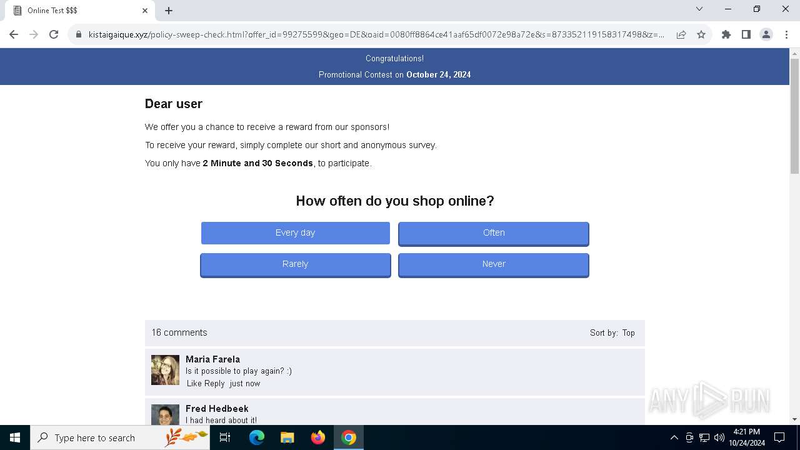Select the Online Test $$$ tab

tap(79, 11)
